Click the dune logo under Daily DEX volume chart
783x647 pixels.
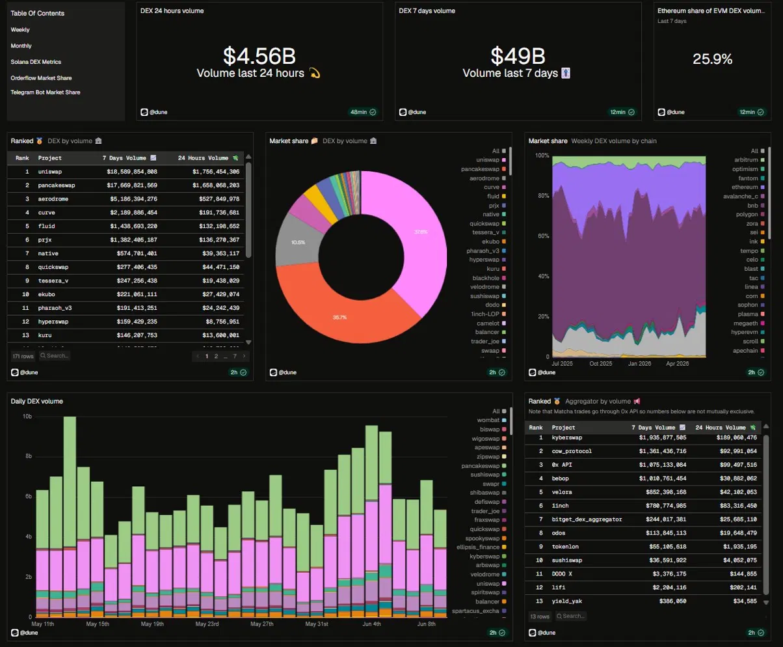[15, 632]
